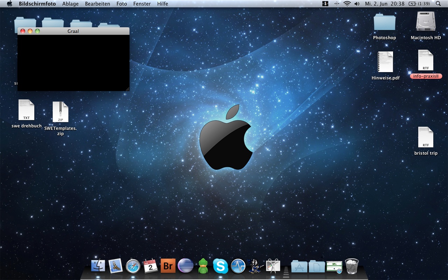Open the Trash in the Dock
Image resolution: width=448 pixels, height=280 pixels.
pos(352,266)
